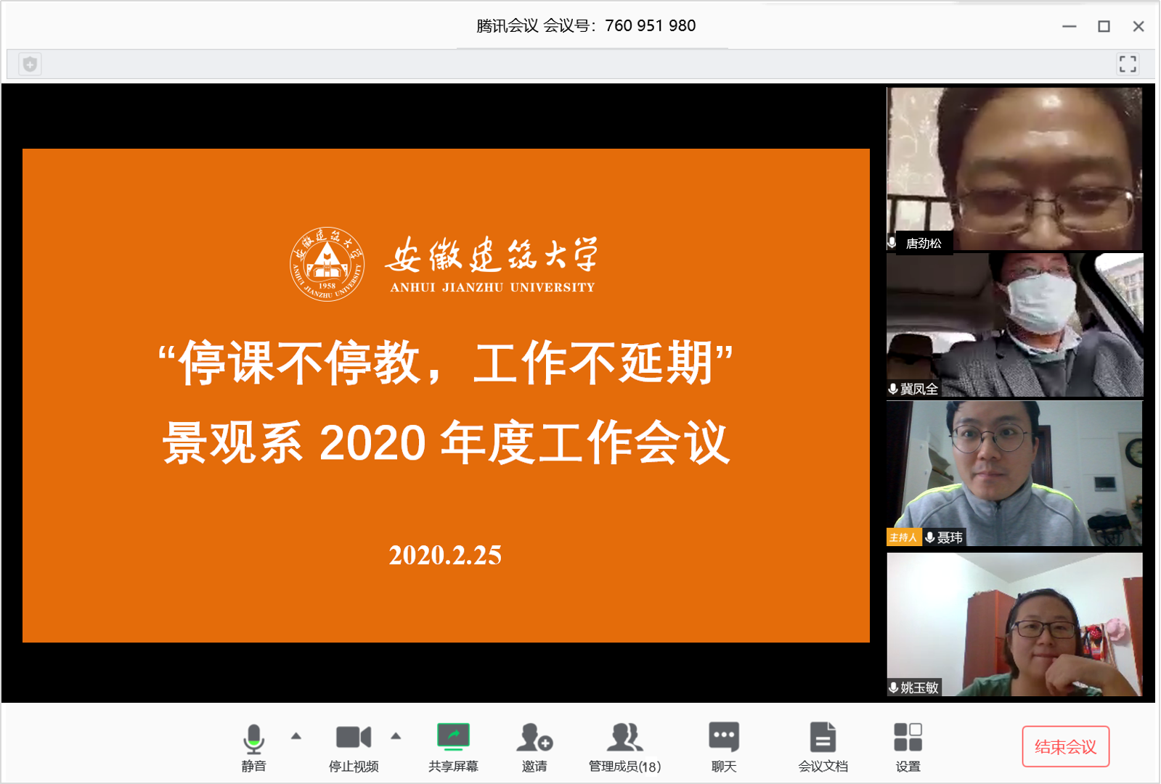Select host 聂玮's video thumbnail
The image size is (1161, 784).
[1014, 473]
